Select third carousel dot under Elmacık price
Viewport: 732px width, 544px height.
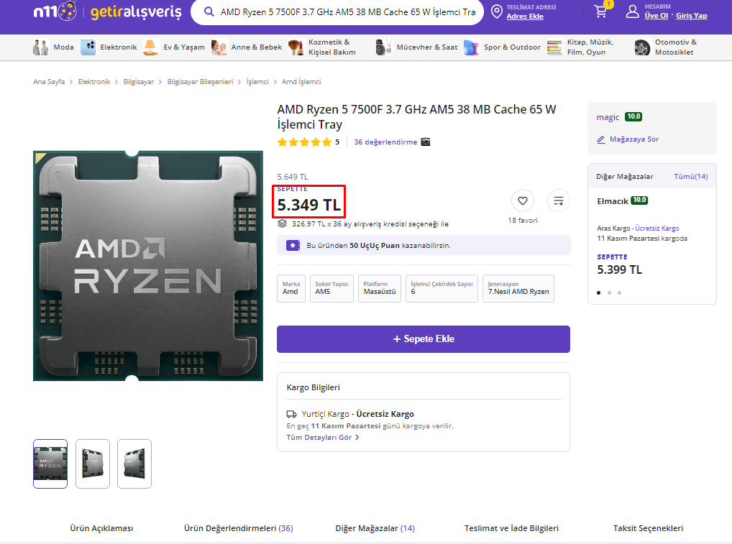coord(620,293)
